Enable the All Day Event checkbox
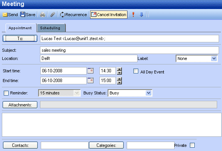This screenshot has height=151, width=222. pyautogui.click(x=136, y=71)
